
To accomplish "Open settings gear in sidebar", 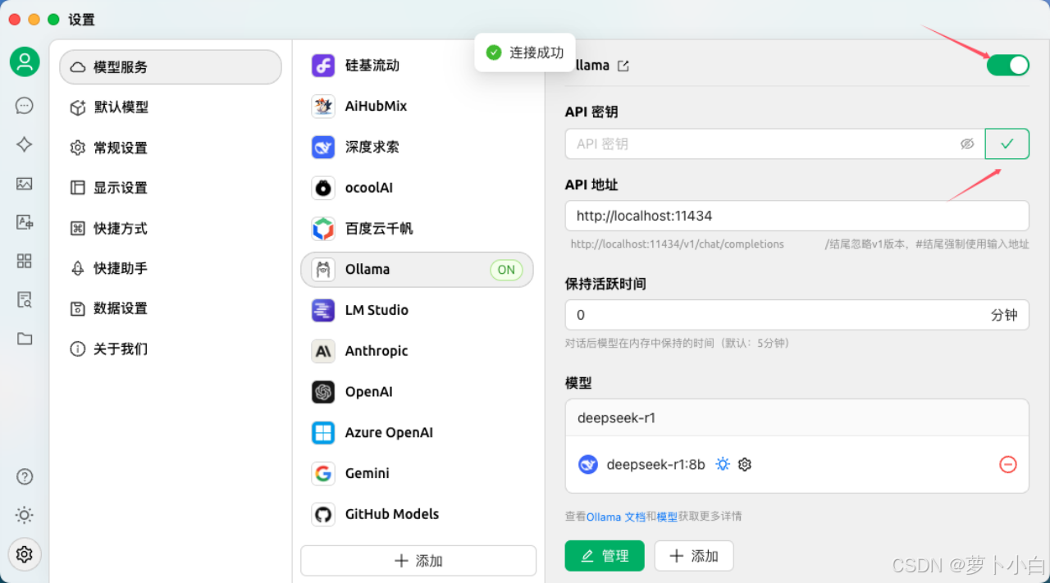I will tap(25, 554).
